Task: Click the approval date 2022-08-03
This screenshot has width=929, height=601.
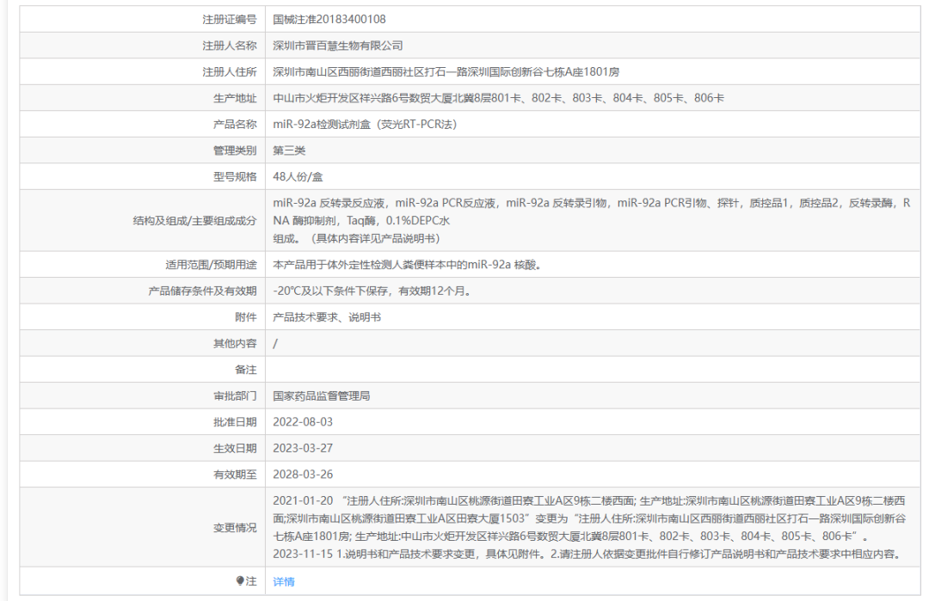Action: (x=303, y=422)
